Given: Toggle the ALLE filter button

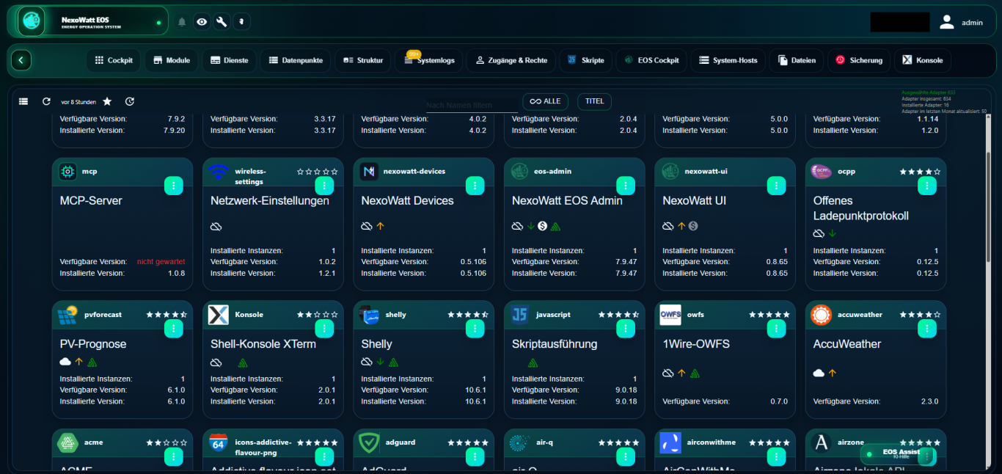Looking at the screenshot, I should tap(545, 101).
